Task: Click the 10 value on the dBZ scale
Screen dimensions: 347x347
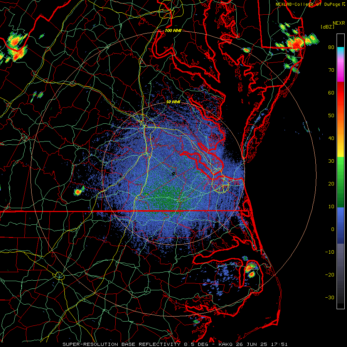Action: 331,207
